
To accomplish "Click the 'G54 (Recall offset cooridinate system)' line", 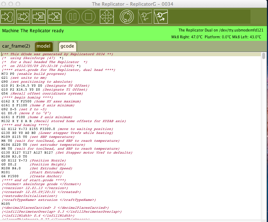I will pos(42,93).
